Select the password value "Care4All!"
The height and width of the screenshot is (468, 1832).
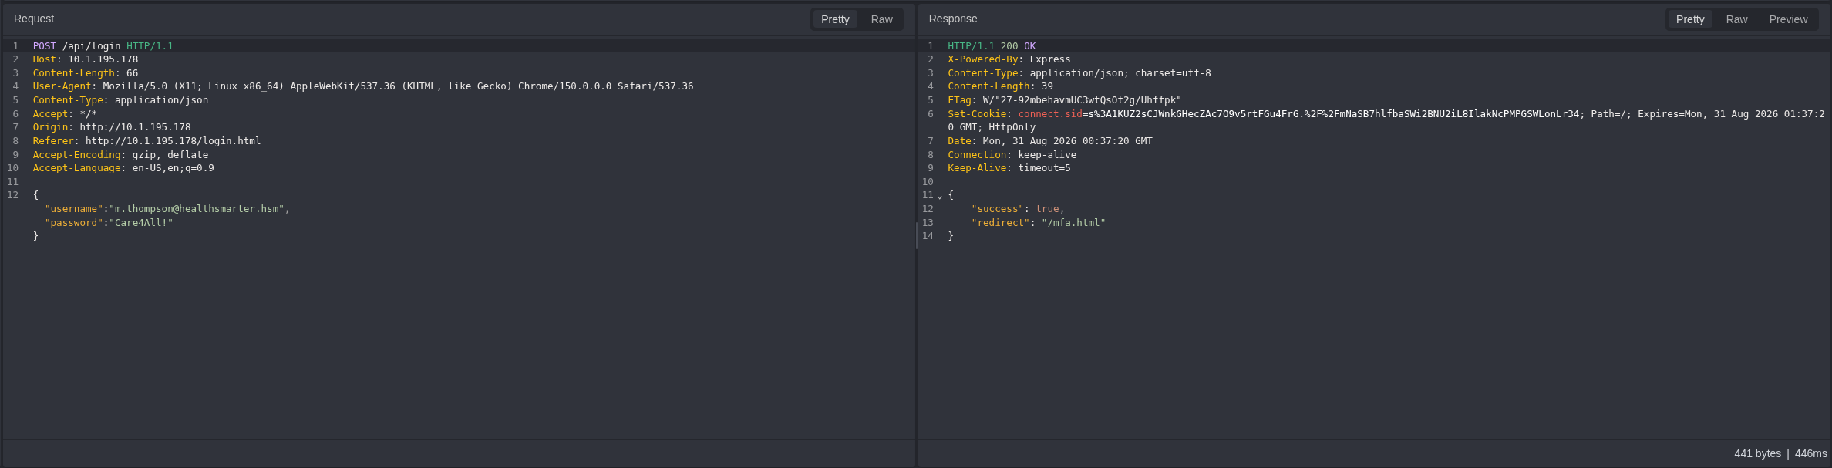click(141, 223)
